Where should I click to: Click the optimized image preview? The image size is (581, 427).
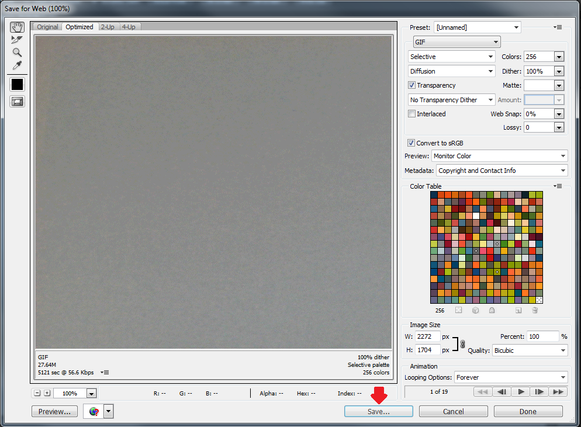point(213,192)
